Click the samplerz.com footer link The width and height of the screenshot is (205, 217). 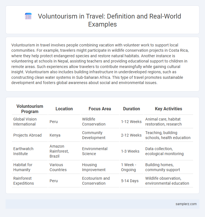point(186,204)
